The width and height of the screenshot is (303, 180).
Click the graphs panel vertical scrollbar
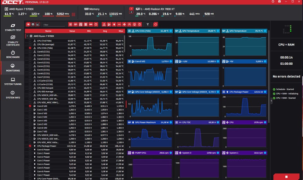coord(269,76)
